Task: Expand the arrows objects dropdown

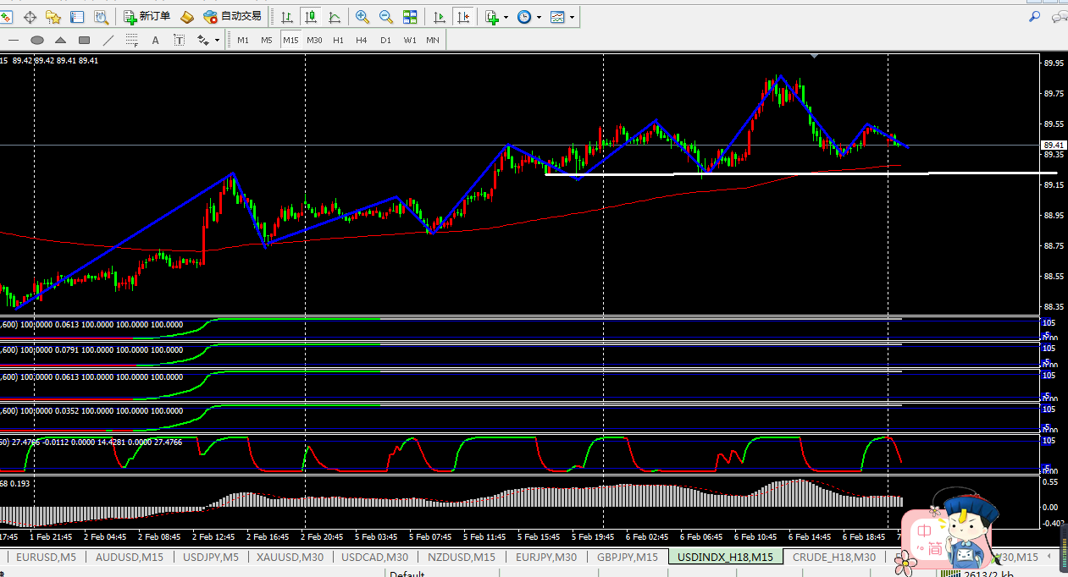Action: point(217,40)
